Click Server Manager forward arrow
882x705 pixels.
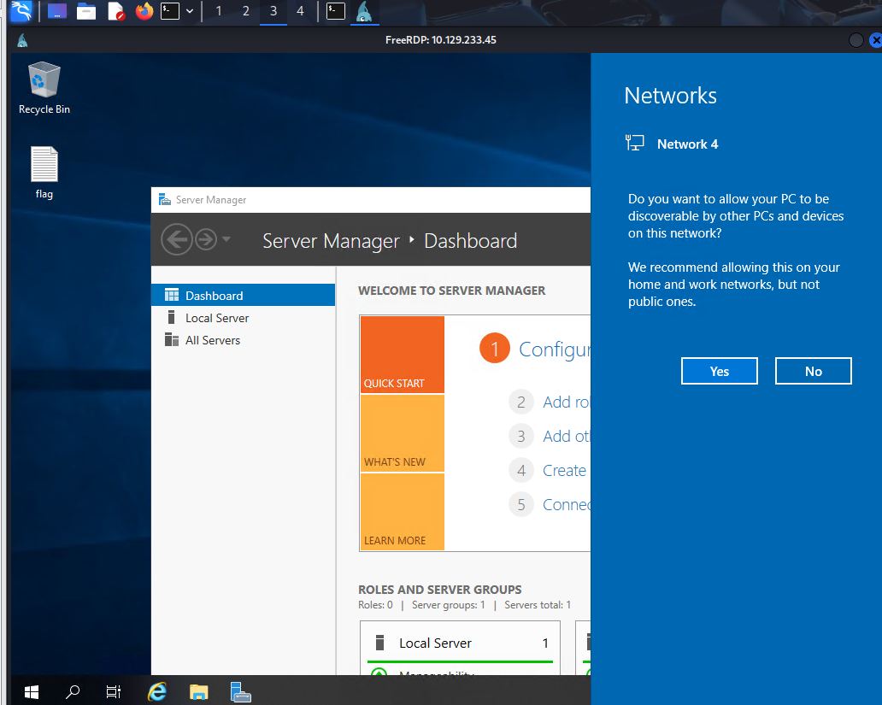click(206, 239)
